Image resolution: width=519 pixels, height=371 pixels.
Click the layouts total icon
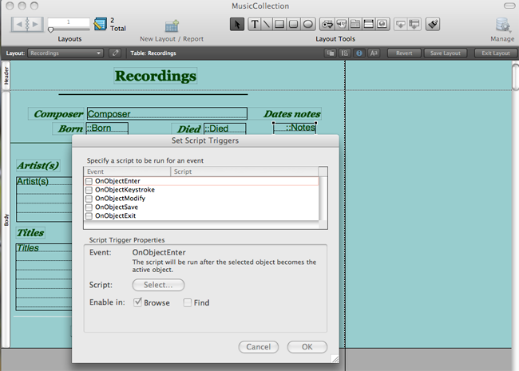[101, 24]
